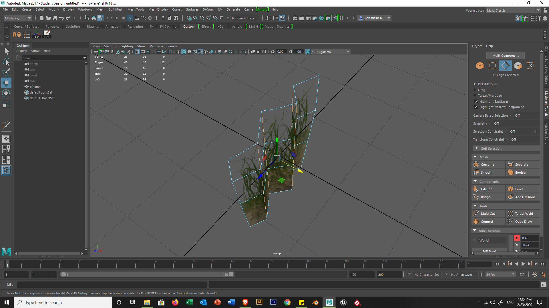Image resolution: width=549 pixels, height=308 pixels.
Task: Click the Extrude component icon
Action: [476, 189]
